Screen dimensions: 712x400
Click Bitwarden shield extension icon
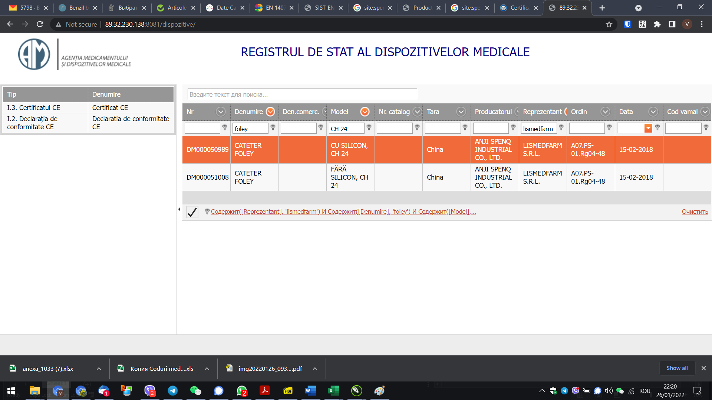(627, 24)
